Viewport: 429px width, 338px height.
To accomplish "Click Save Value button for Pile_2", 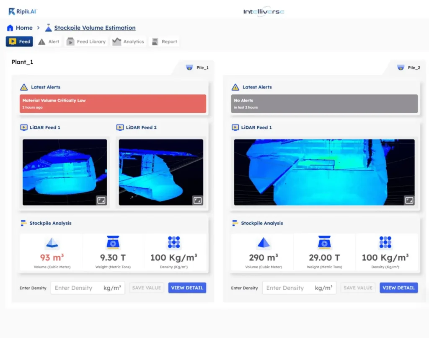I will 358,288.
